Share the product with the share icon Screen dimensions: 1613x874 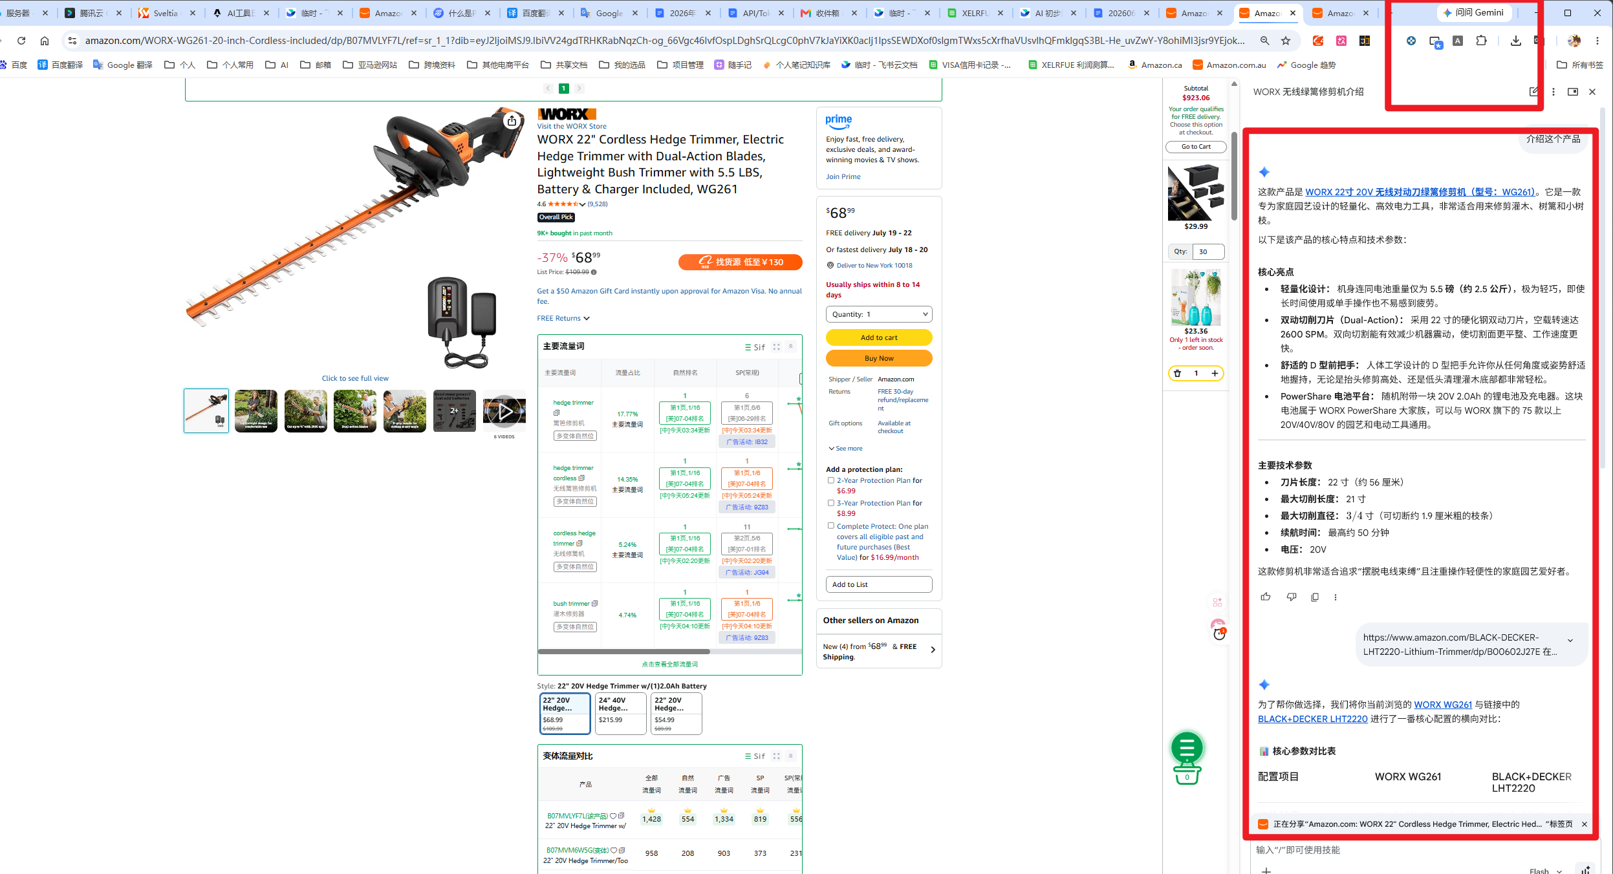(x=512, y=121)
